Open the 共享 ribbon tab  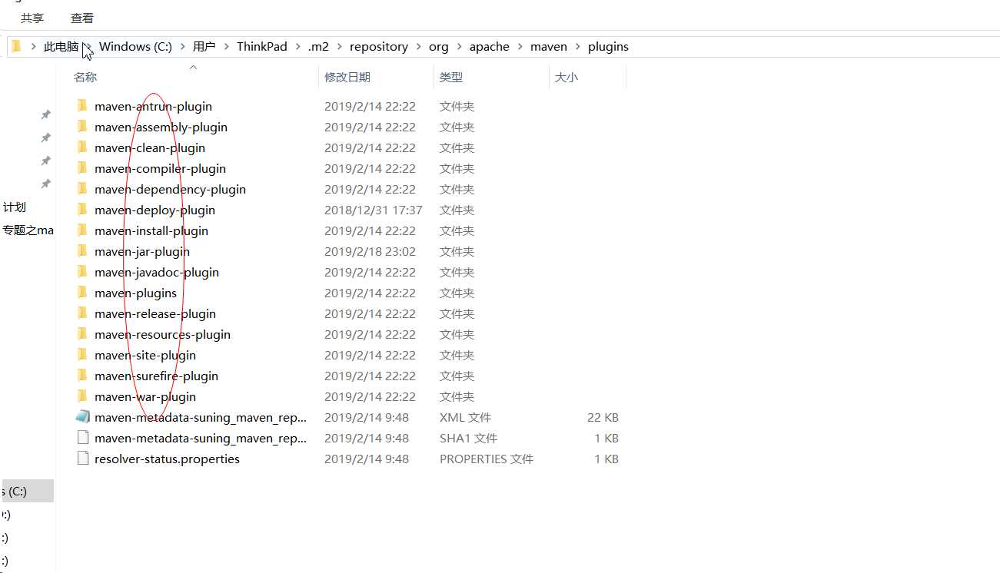[x=32, y=18]
